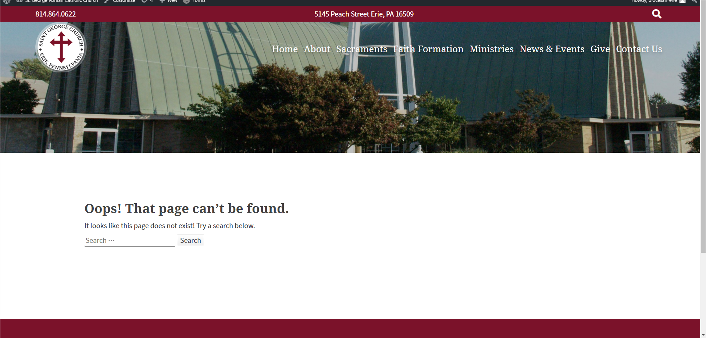Open the Give page link

[600, 49]
